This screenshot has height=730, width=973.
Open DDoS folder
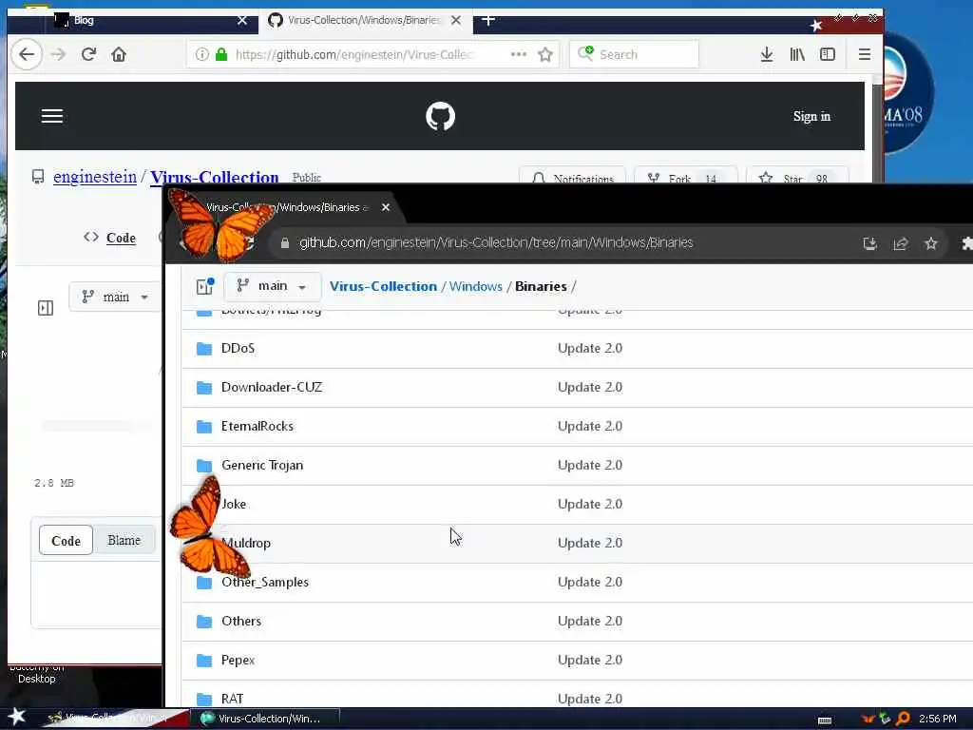pyautogui.click(x=238, y=348)
